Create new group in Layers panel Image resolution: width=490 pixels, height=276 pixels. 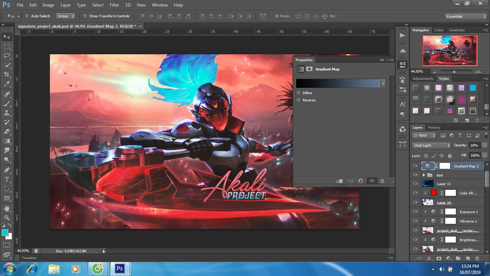click(458, 258)
